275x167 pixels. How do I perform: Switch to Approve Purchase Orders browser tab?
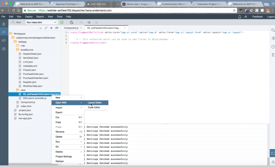point(67,4)
